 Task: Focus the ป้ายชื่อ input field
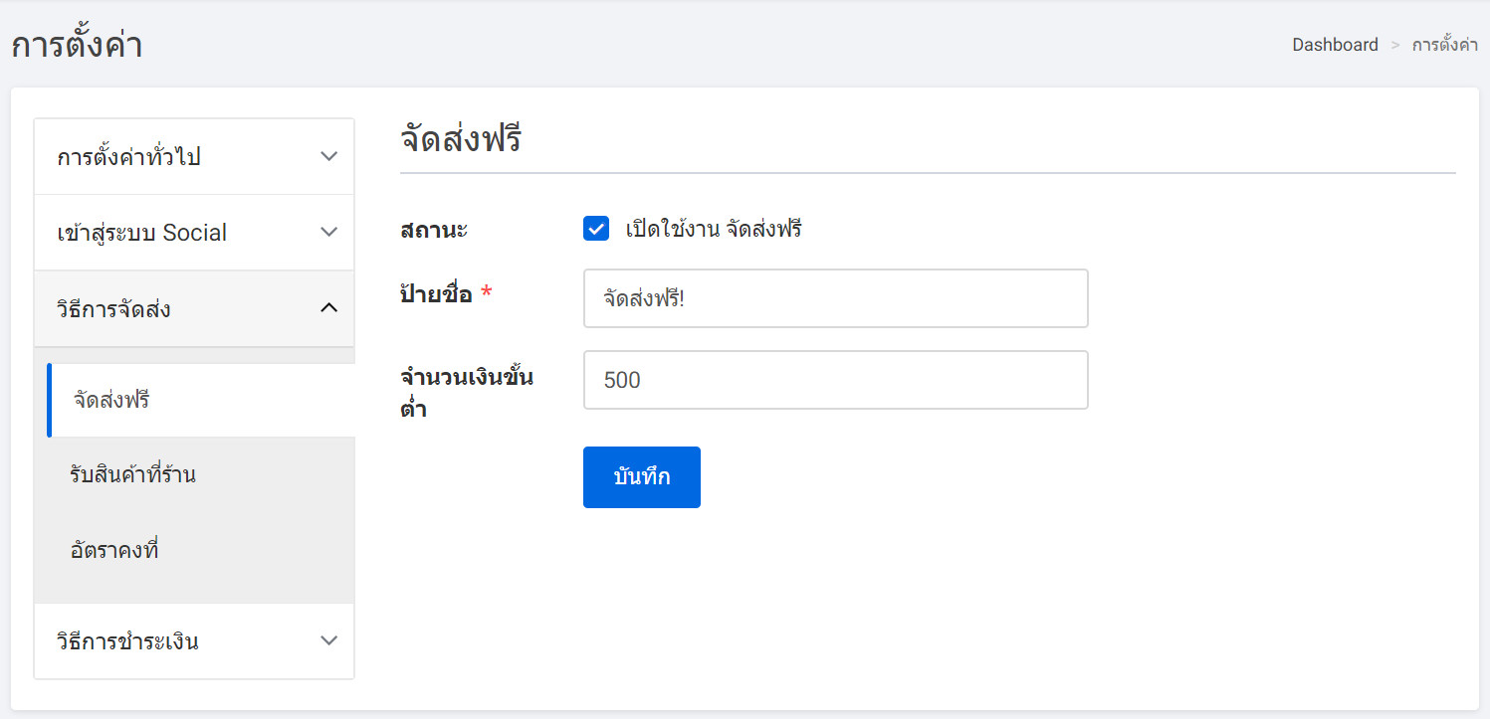tap(836, 298)
